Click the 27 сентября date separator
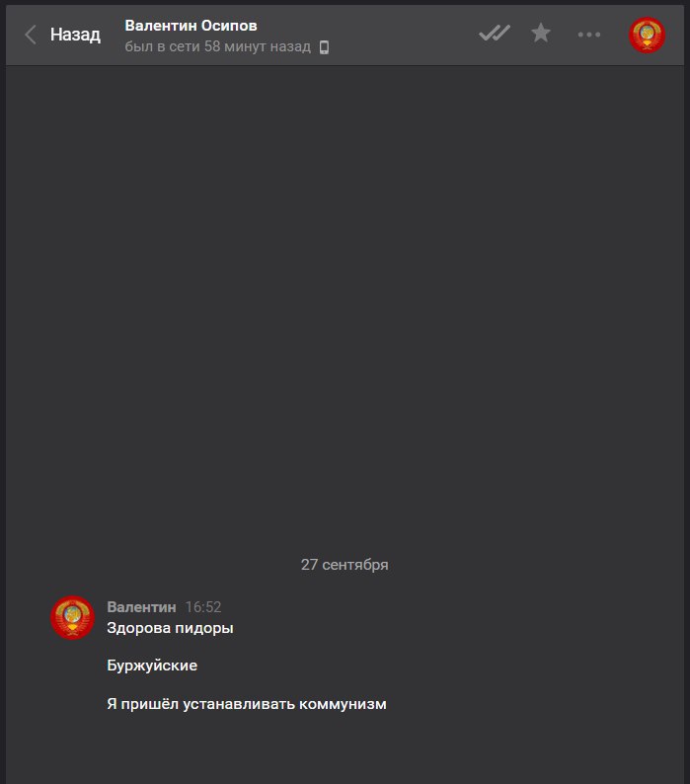Viewport: 690px width, 784px height. (x=345, y=565)
